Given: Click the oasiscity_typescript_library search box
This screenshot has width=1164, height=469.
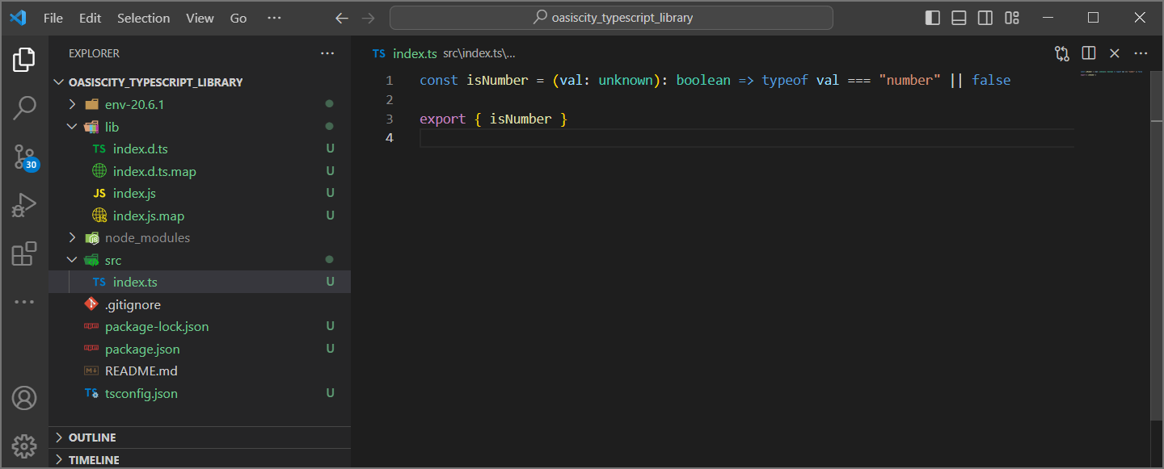Looking at the screenshot, I should (x=611, y=18).
